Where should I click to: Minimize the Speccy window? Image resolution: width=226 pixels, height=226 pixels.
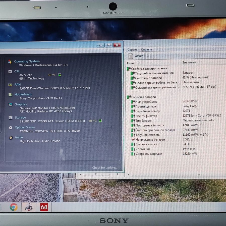pos(101,45)
